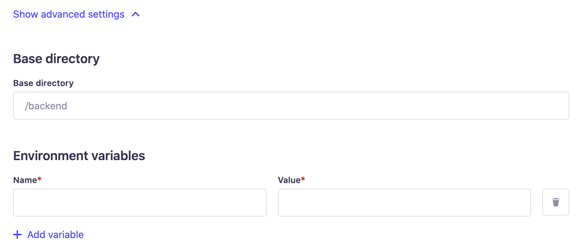The width and height of the screenshot is (582, 249).
Task: Click the empty Value input field
Action: 404,202
